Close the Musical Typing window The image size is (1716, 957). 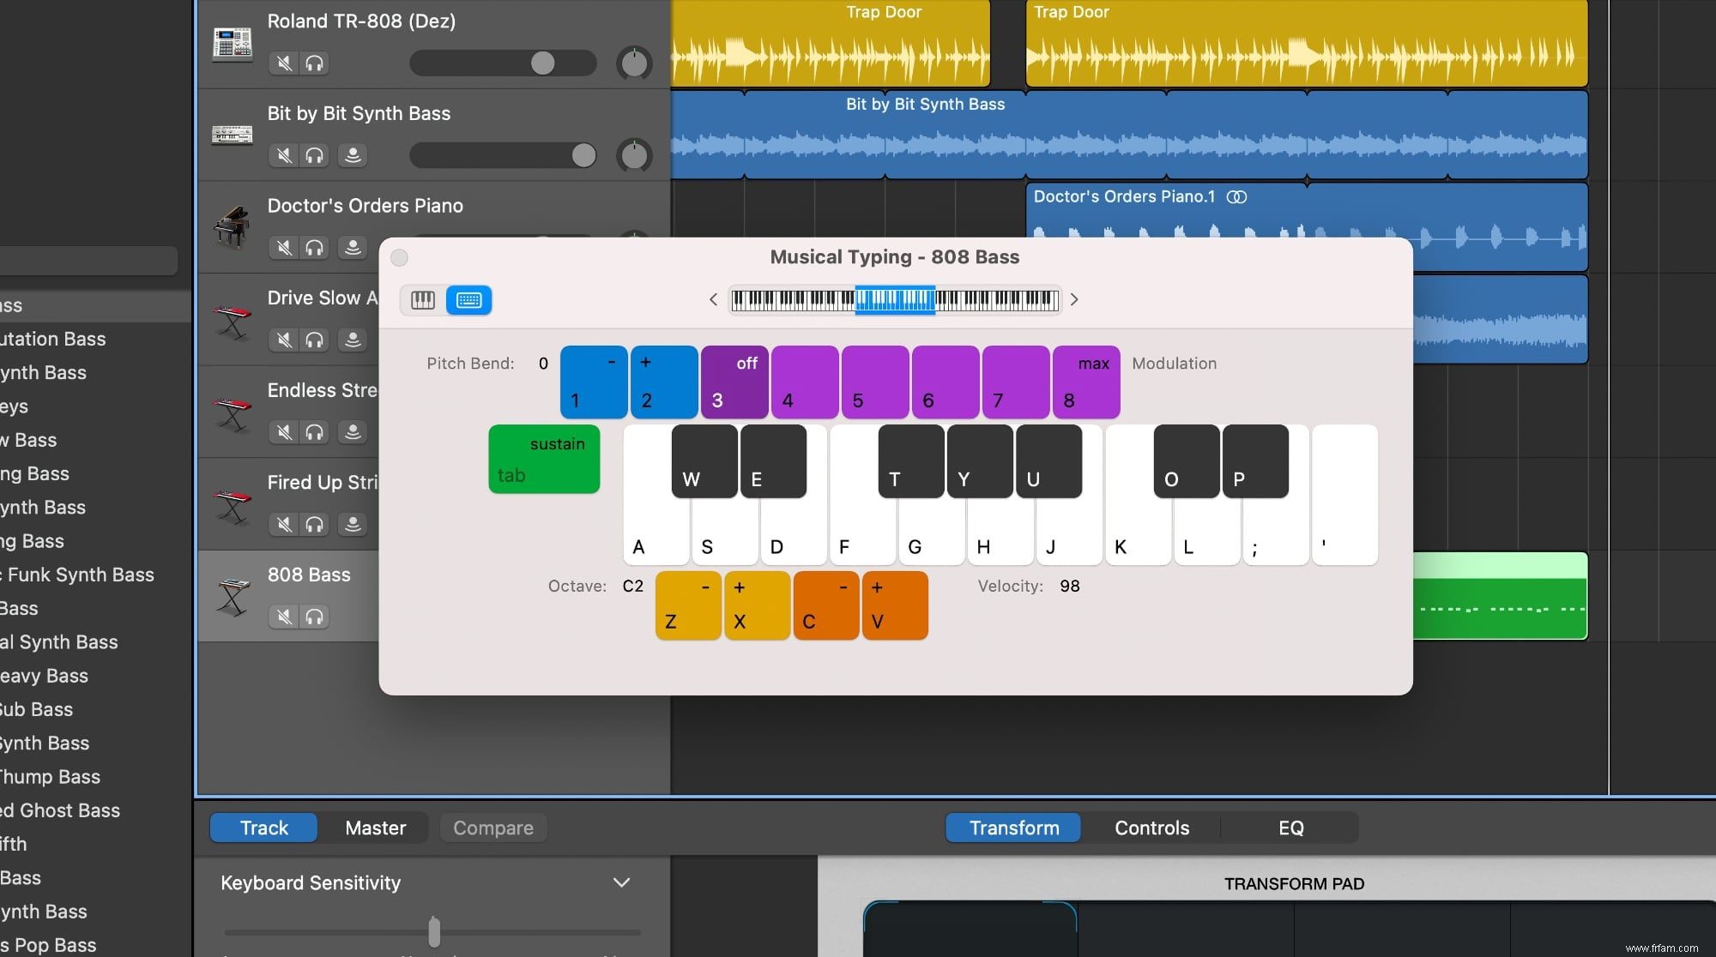point(399,257)
